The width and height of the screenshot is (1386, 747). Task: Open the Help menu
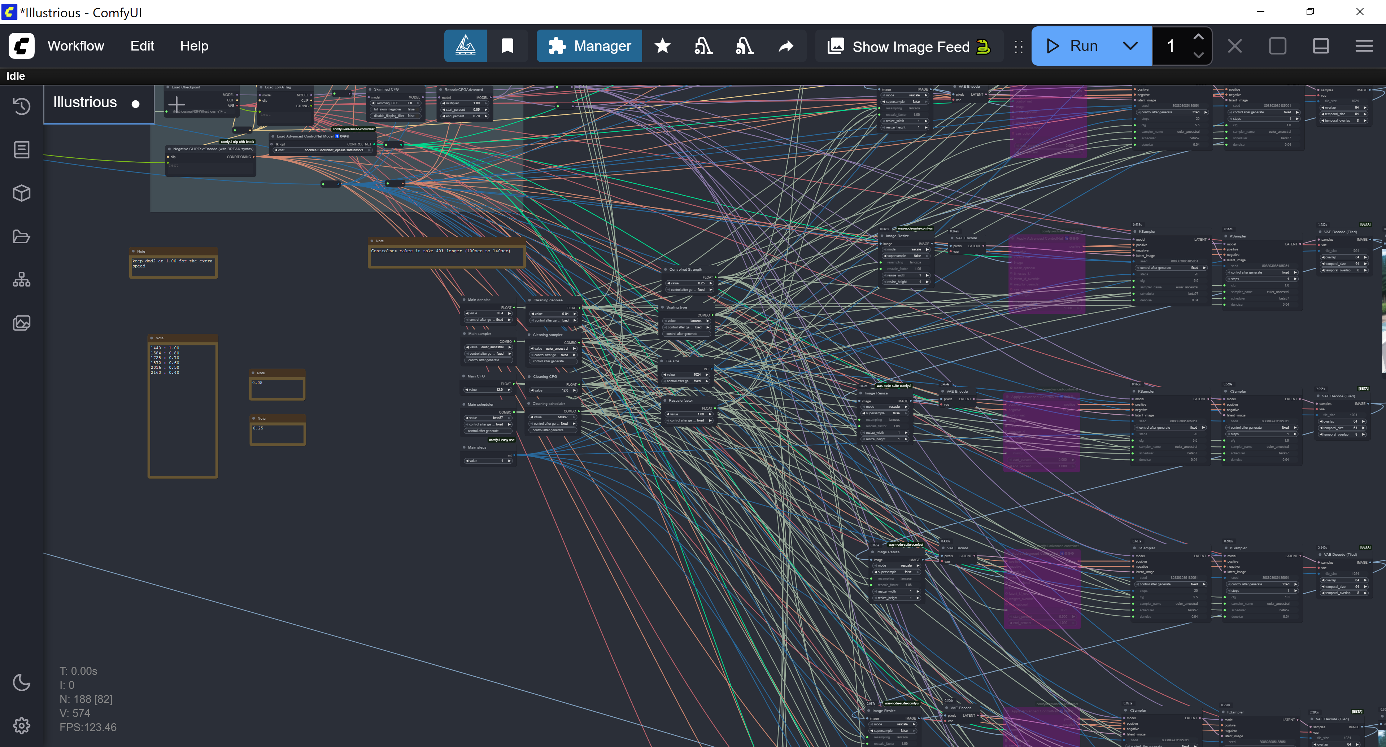pyautogui.click(x=194, y=46)
